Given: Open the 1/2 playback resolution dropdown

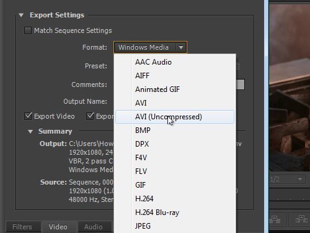Looking at the screenshot, I should 287,179.
